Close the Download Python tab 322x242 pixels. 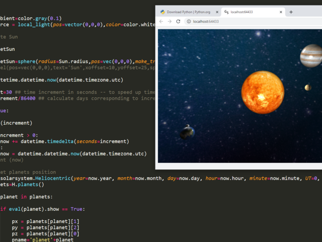217,12
